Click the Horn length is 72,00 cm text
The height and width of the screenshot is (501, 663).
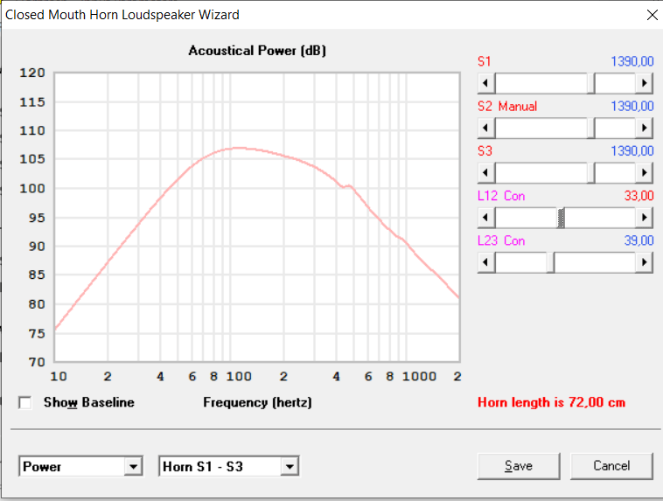(x=551, y=402)
